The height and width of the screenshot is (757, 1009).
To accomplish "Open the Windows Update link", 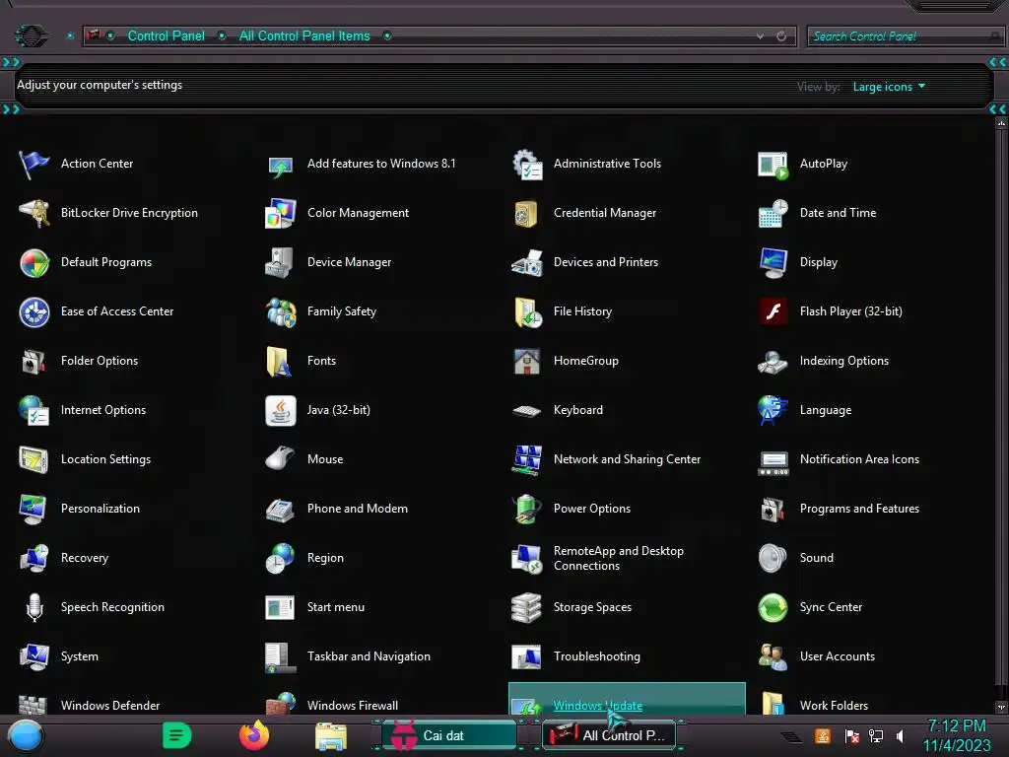I will click(598, 706).
